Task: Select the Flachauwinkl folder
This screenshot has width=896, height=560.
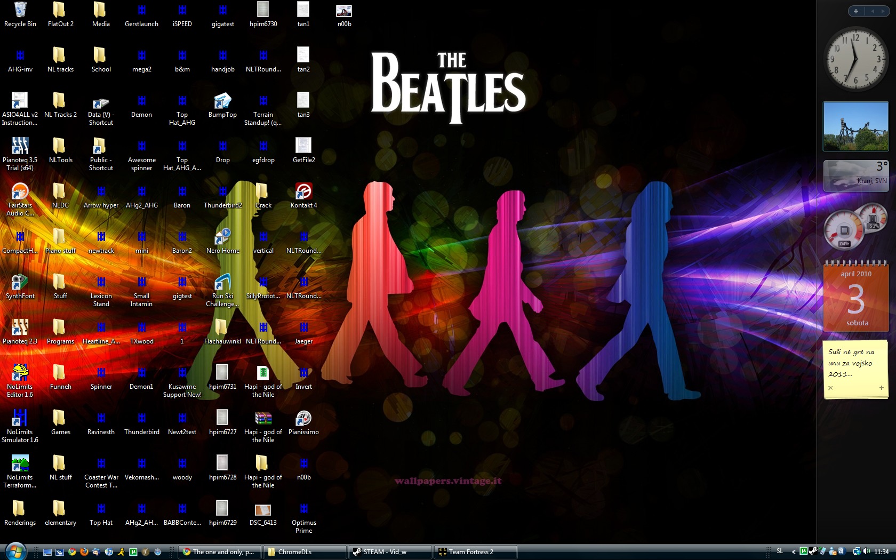Action: click(x=223, y=332)
